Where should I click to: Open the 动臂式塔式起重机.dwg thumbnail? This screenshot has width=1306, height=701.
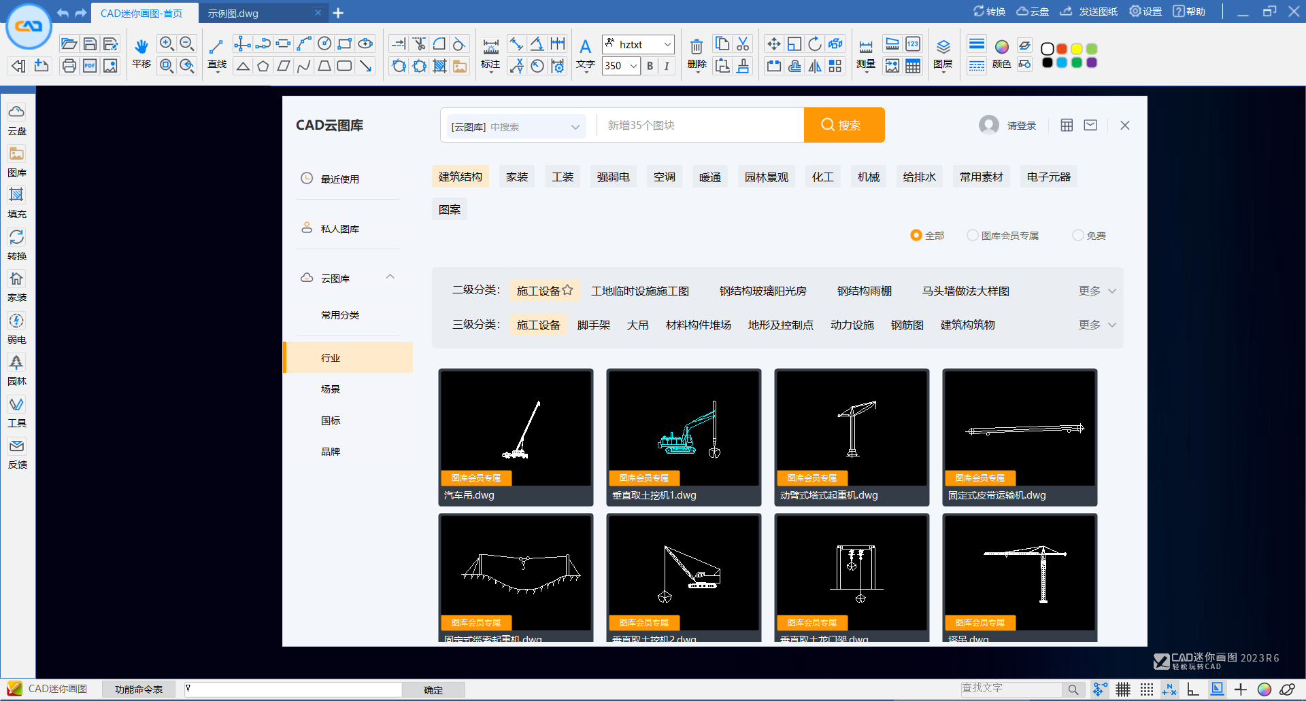(x=852, y=437)
